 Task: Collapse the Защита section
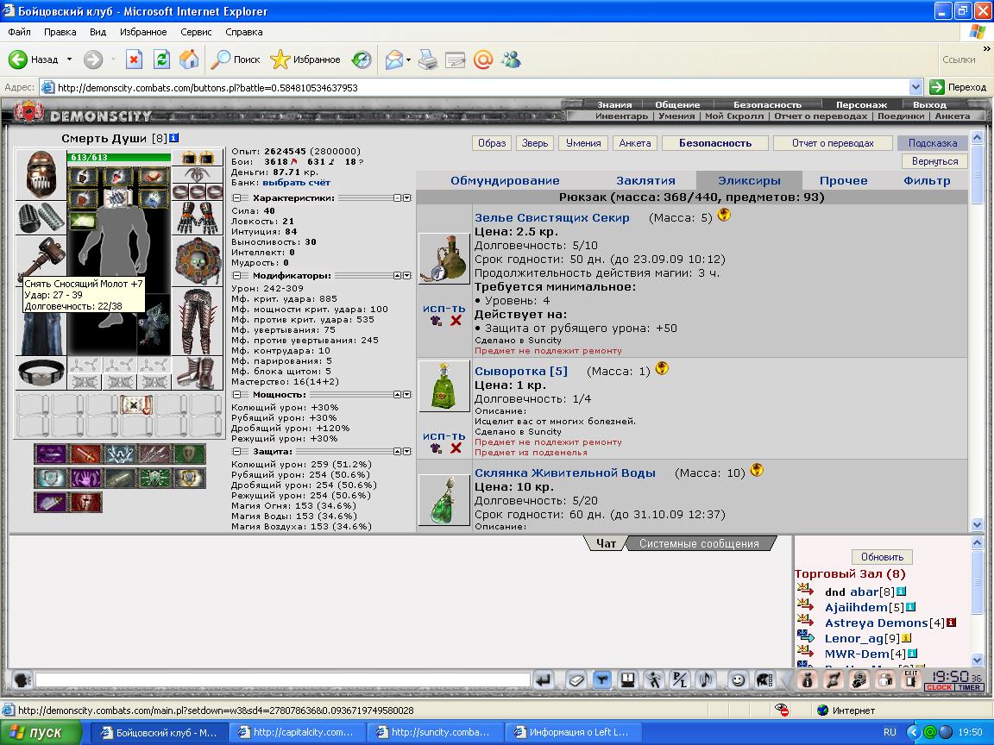[237, 452]
